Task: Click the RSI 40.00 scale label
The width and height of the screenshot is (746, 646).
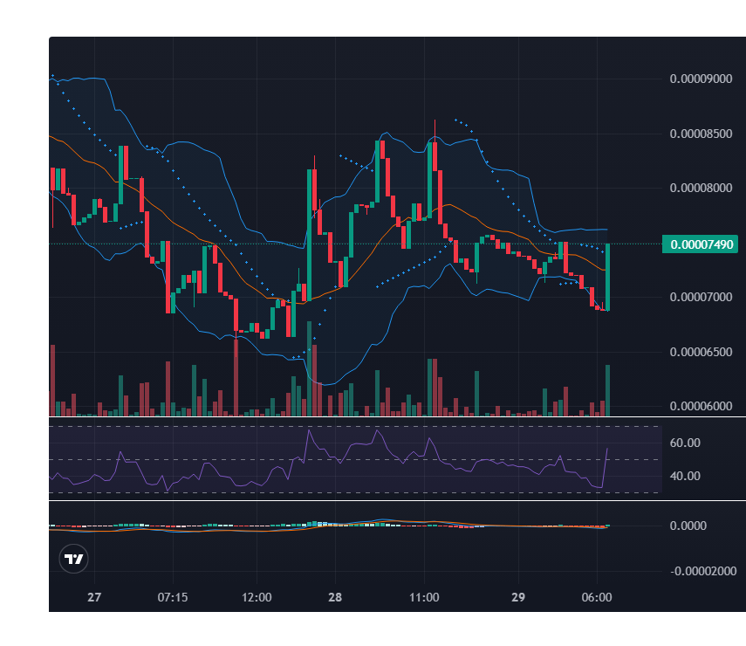Action: click(685, 476)
